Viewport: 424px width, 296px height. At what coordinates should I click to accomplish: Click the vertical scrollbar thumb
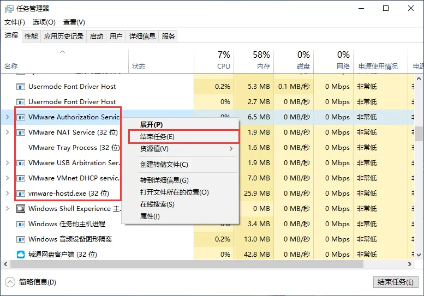[x=419, y=134]
